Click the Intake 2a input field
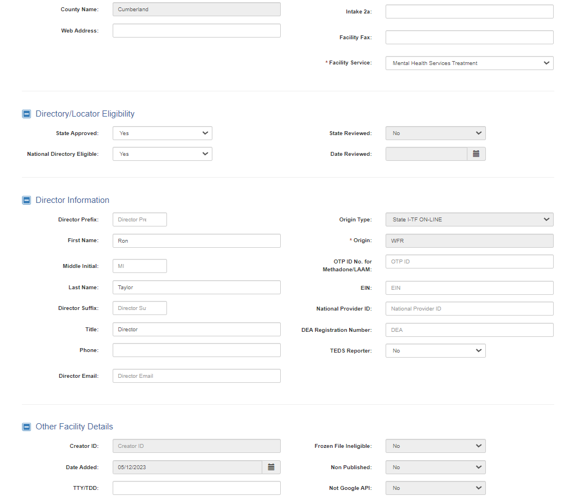 pyautogui.click(x=470, y=11)
